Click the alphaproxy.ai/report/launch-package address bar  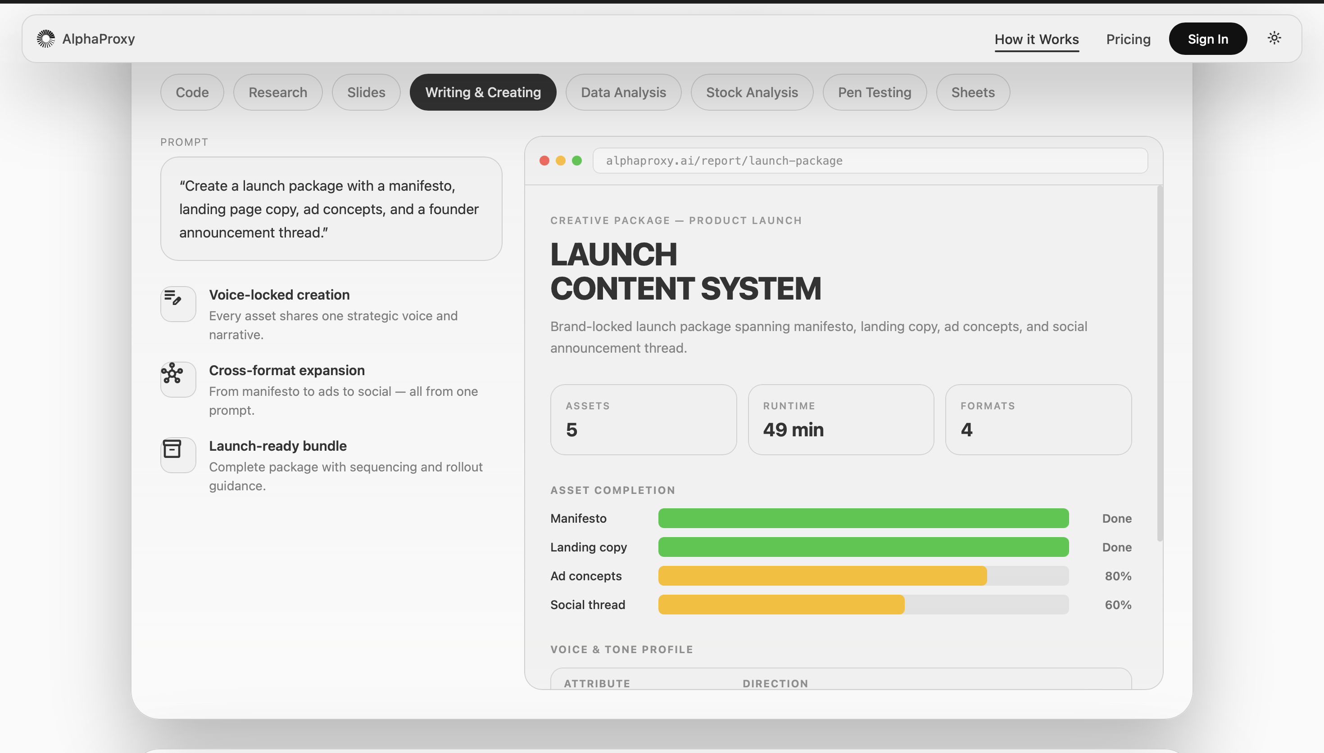(870, 161)
